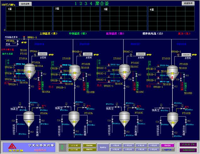Click the 3釜 trend chart

click(x=124, y=19)
